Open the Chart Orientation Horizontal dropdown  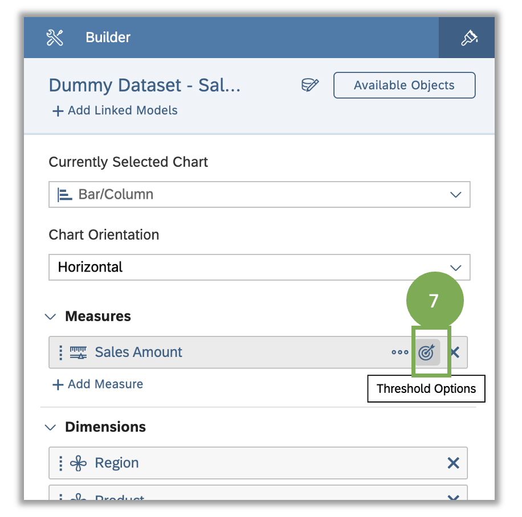click(259, 267)
